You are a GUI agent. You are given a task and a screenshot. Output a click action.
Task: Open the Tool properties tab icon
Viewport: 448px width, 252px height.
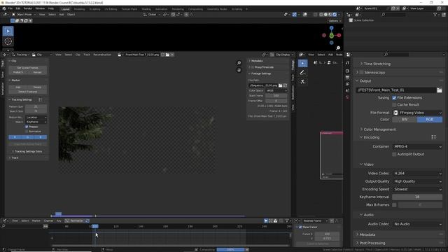pos(347,63)
